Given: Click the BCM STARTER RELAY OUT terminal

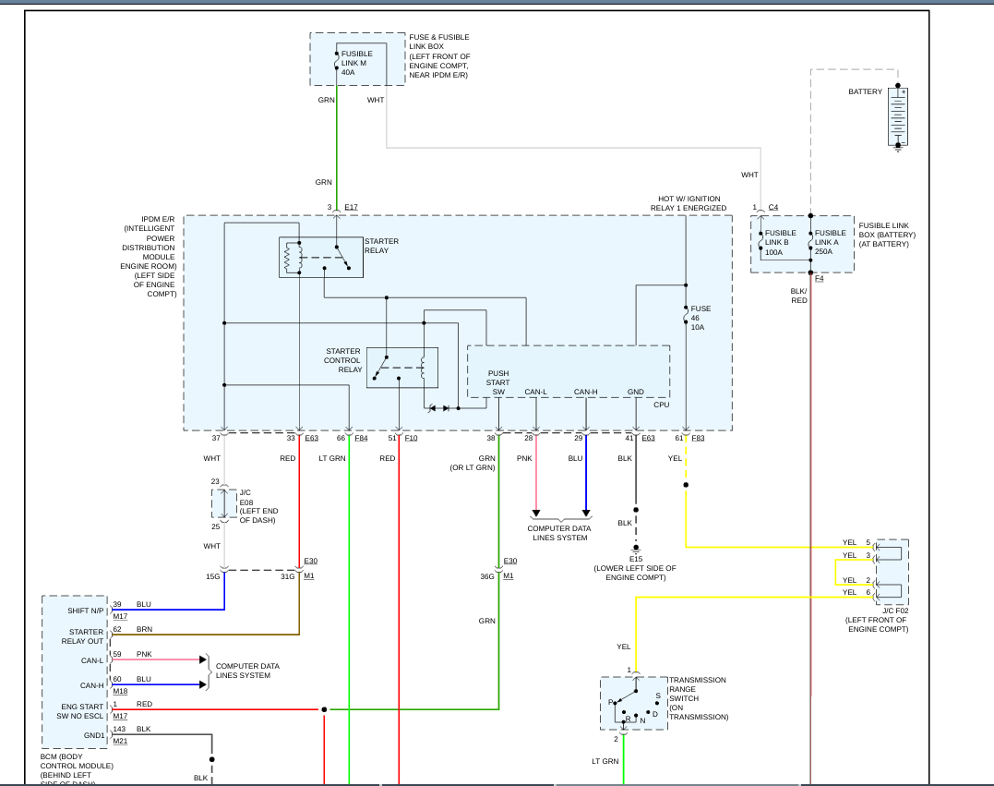Looking at the screenshot, I should point(86,636).
